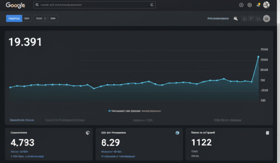The height and width of the screenshot is (163, 280).
Task: Click the Google logo in the header
Action: click(15, 5)
